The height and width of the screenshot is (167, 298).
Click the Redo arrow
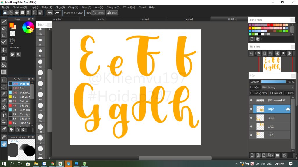(x=57, y=13)
